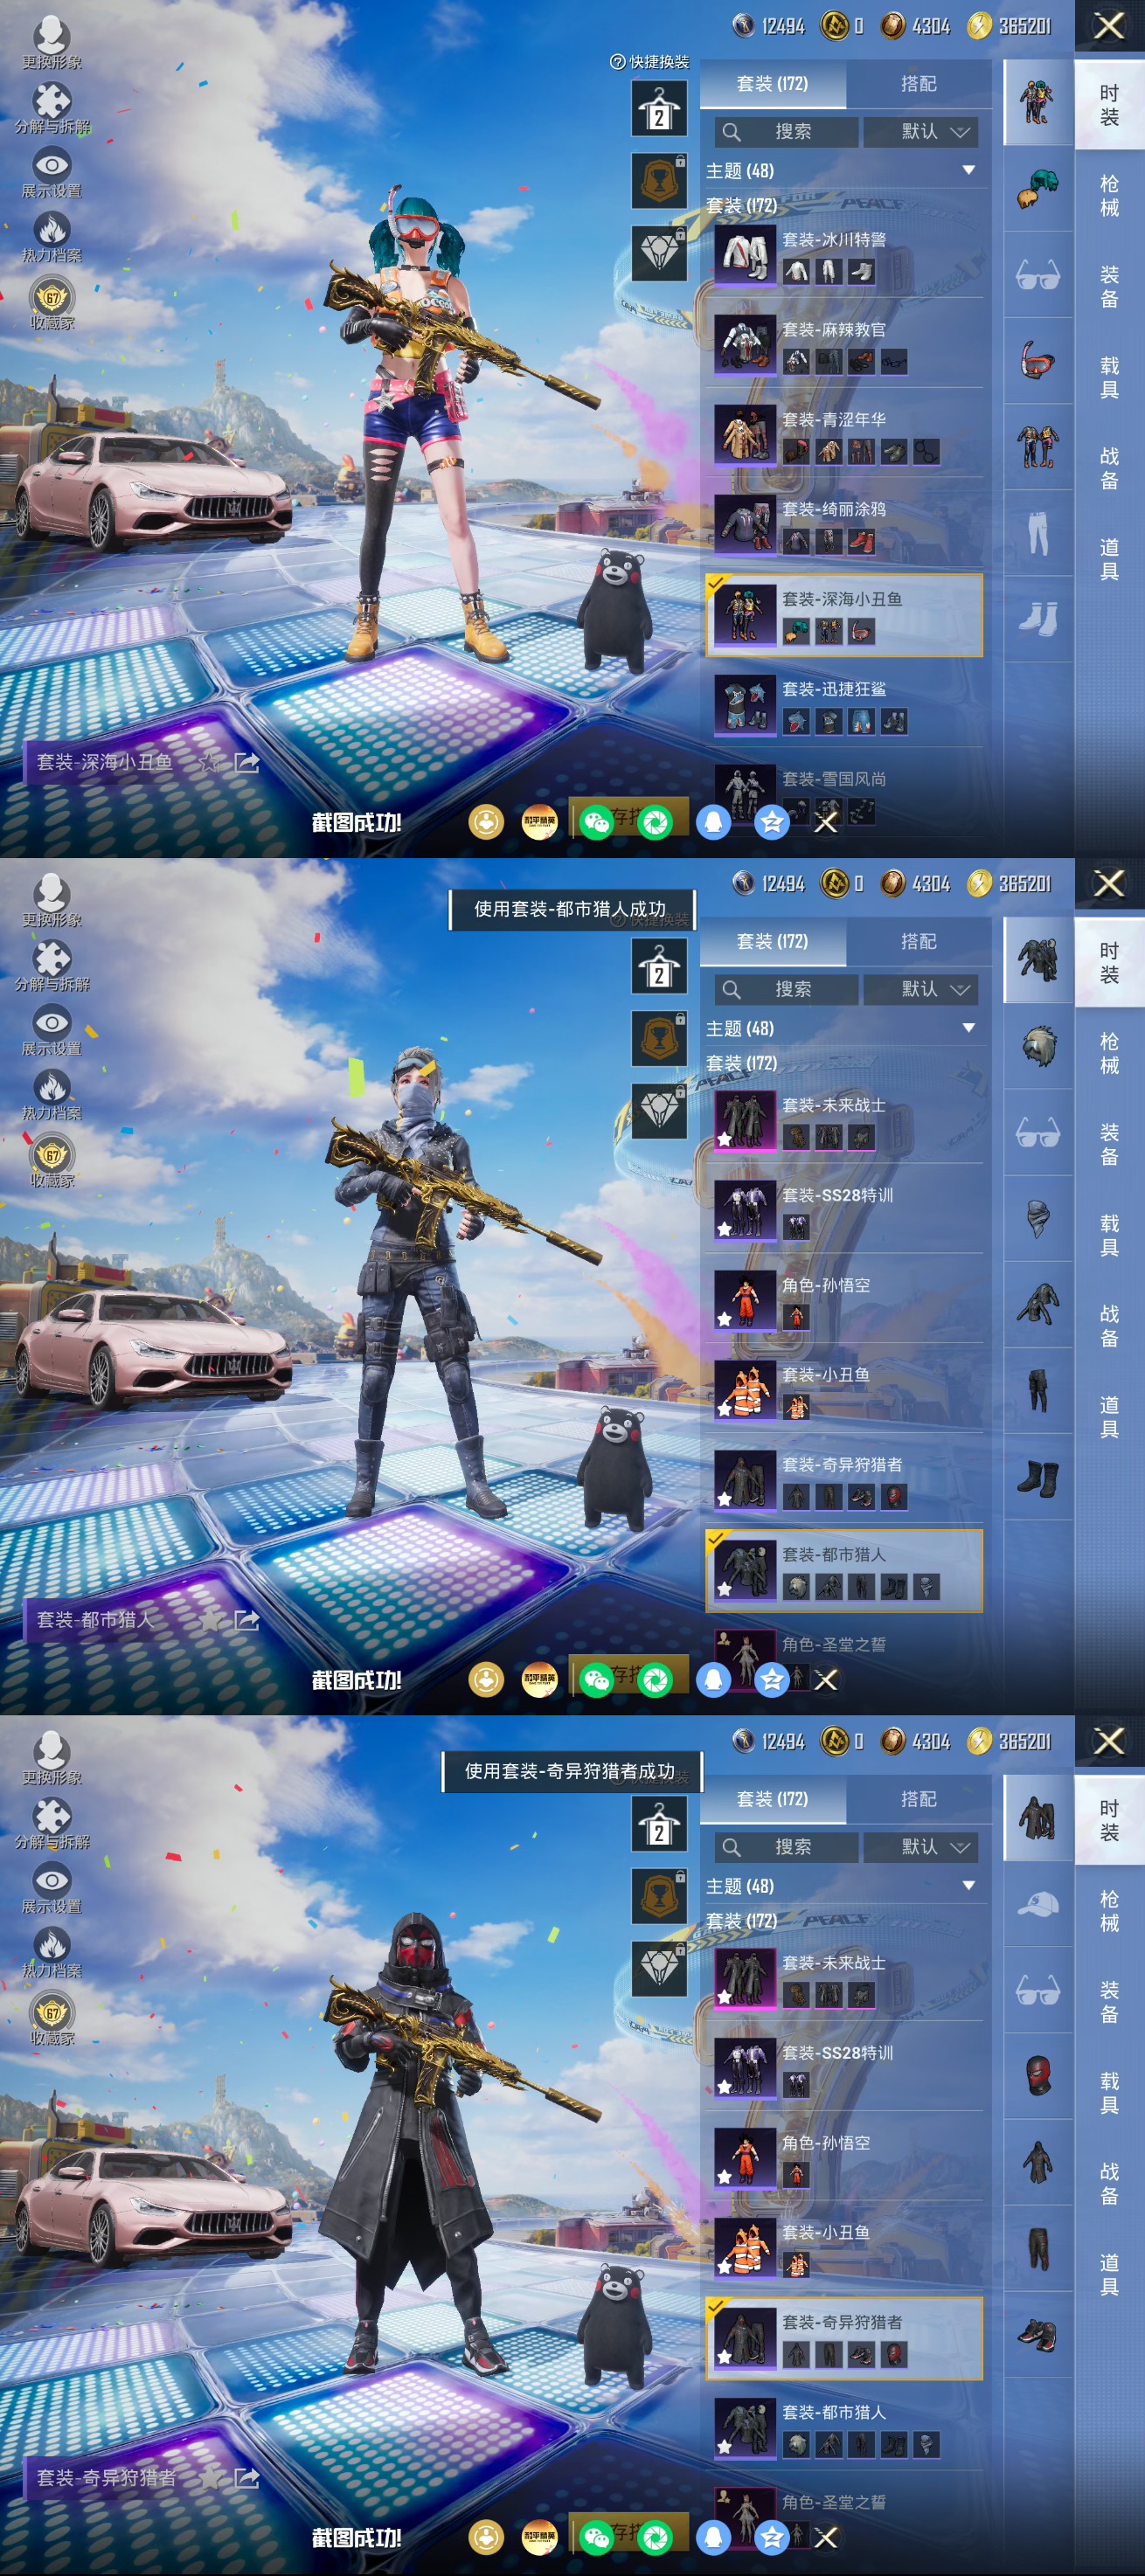Tap locked trophy icon on 使用套装-都市猎人成功 screen
This screenshot has width=1145, height=2576.
click(x=659, y=1039)
